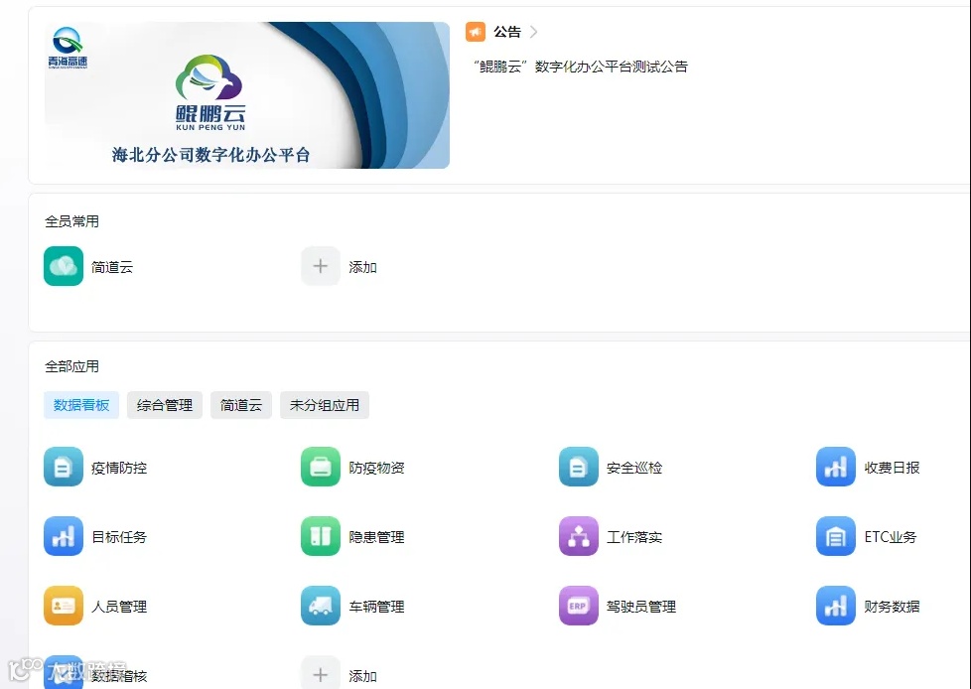Expand 公告 list with chevron arrow
This screenshot has width=971, height=689.
534,32
